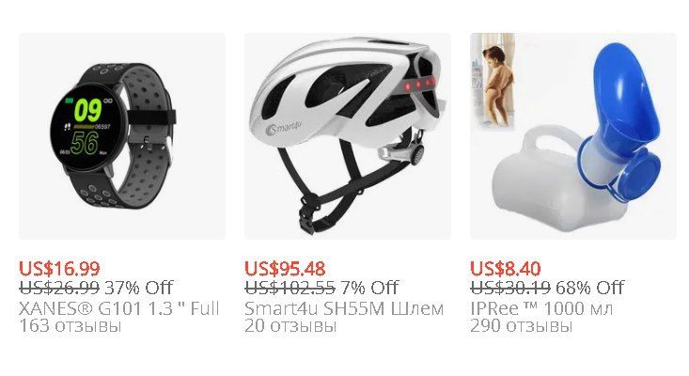
Task: Open the 20 отзывы reviews link
Action: click(290, 326)
